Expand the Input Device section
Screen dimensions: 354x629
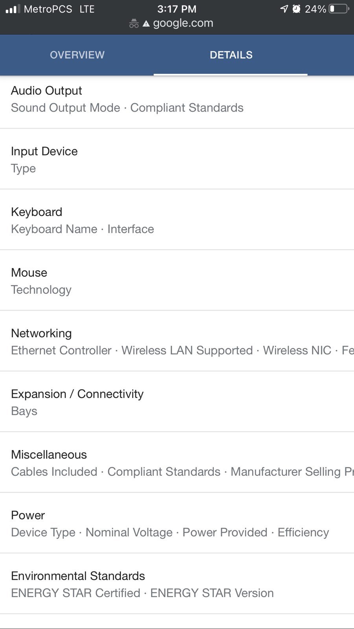tap(177, 159)
